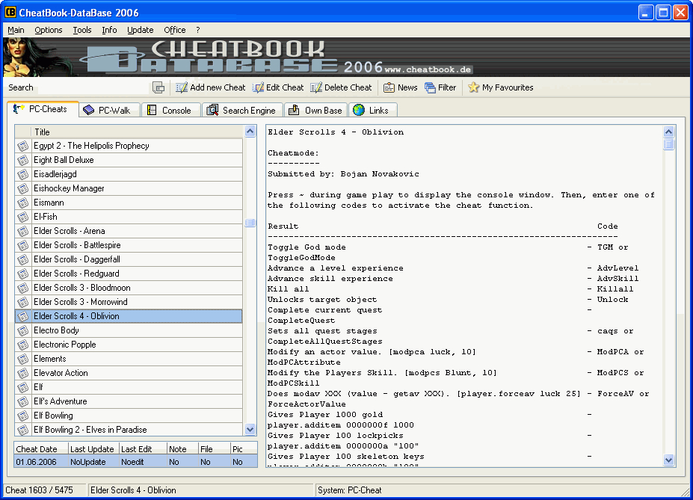Click the row icon beside Elf's Adventure
693x500 pixels.
point(23,401)
